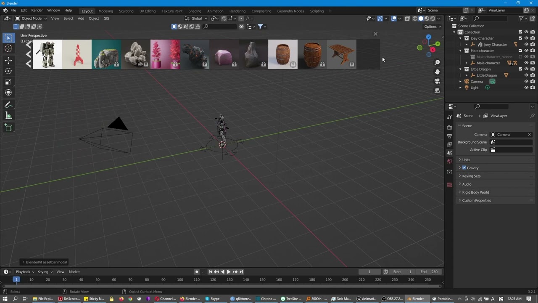
Task: Open the View Layer properties tab icon
Action: pos(449,144)
